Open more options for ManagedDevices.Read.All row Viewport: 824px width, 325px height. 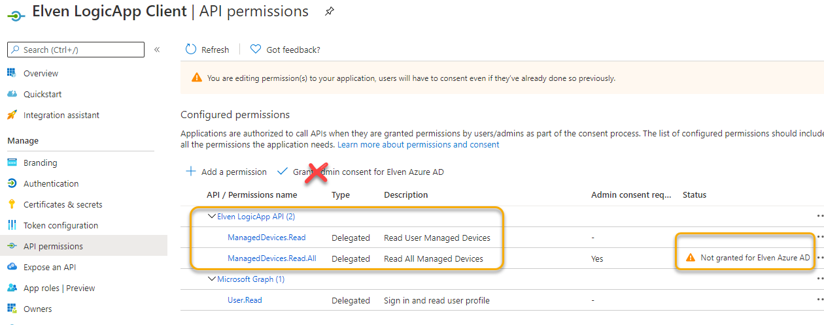click(819, 258)
